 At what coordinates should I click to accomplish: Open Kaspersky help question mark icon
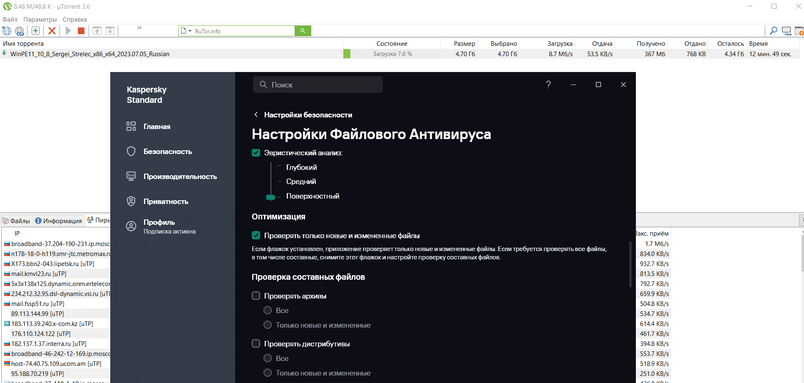[x=548, y=85]
